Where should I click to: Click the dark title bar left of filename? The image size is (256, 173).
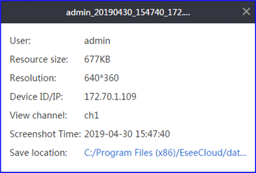(x=33, y=12)
